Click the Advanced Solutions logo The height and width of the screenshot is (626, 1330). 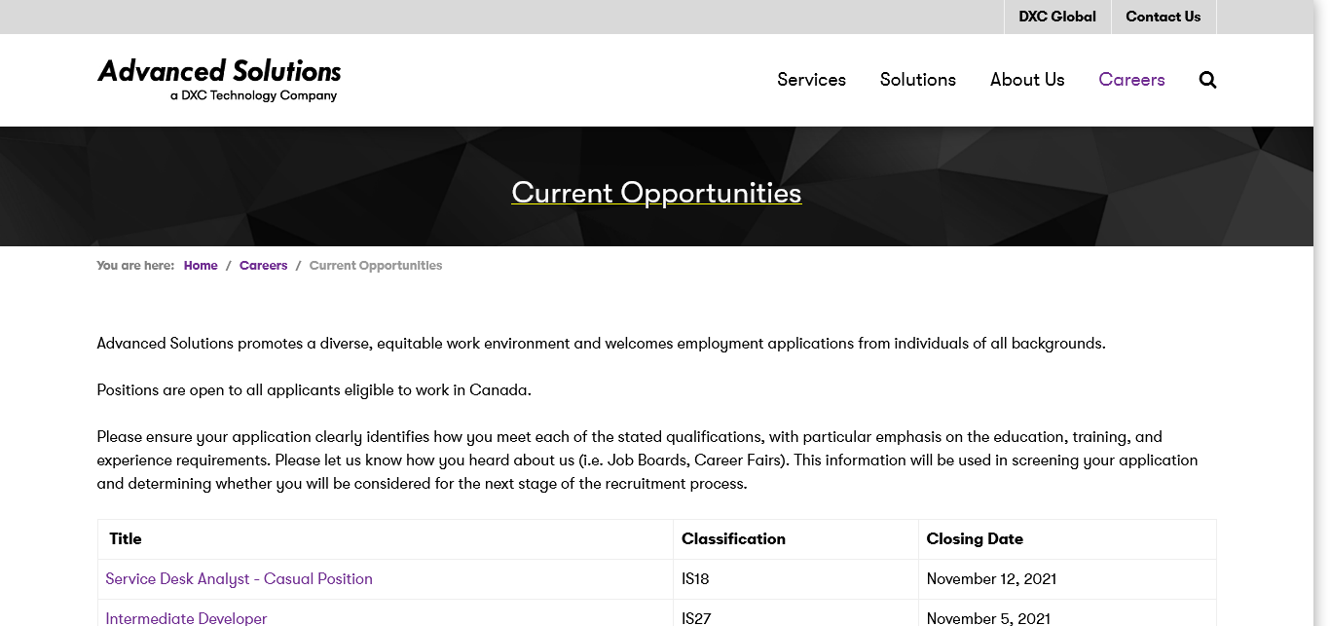[x=219, y=80]
